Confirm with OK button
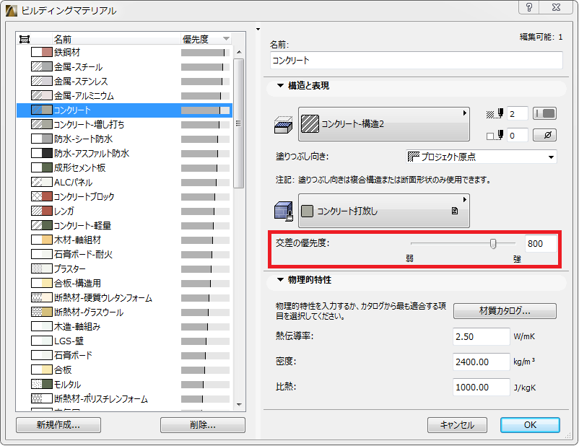Image resolution: width=579 pixels, height=446 pixels. point(530,425)
